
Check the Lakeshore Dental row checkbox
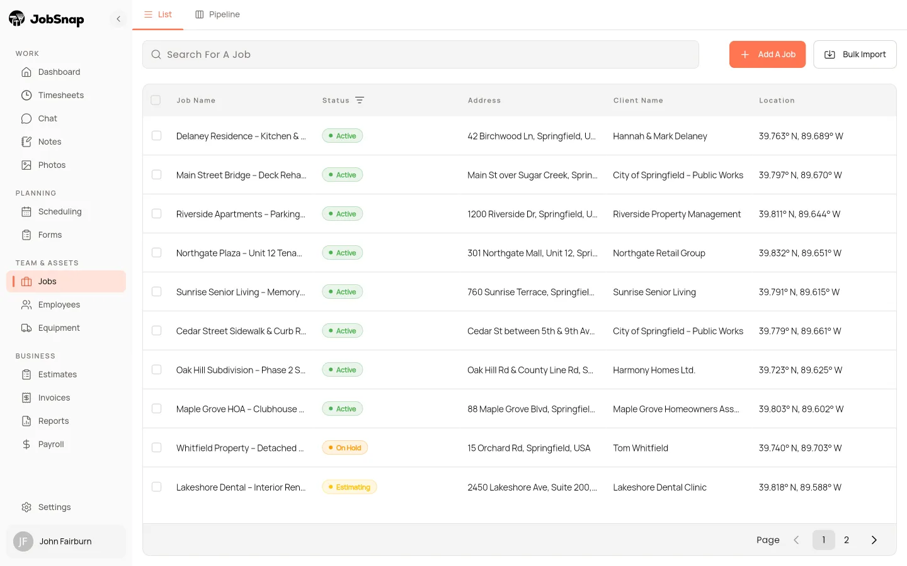(x=157, y=487)
